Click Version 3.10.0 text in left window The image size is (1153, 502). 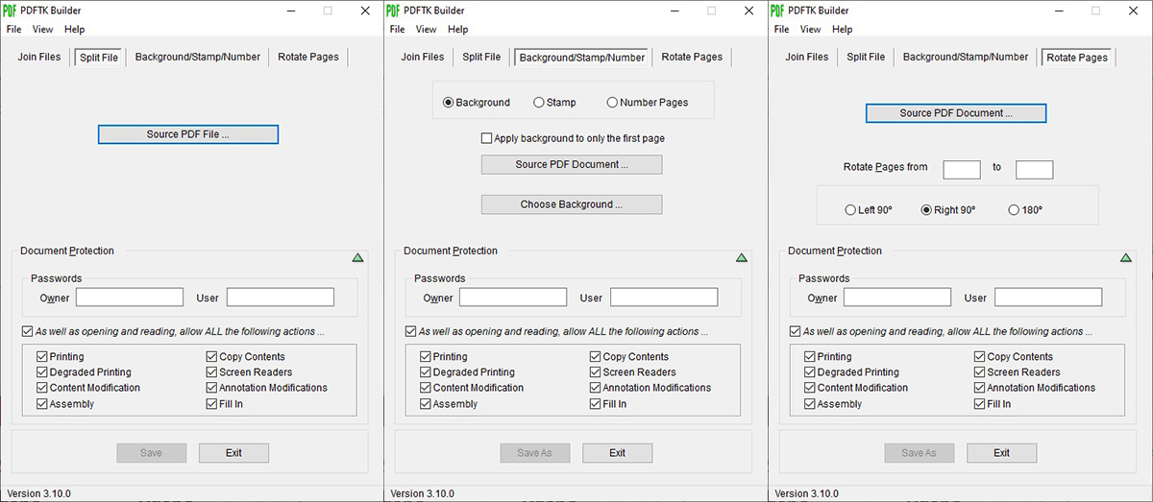(39, 493)
